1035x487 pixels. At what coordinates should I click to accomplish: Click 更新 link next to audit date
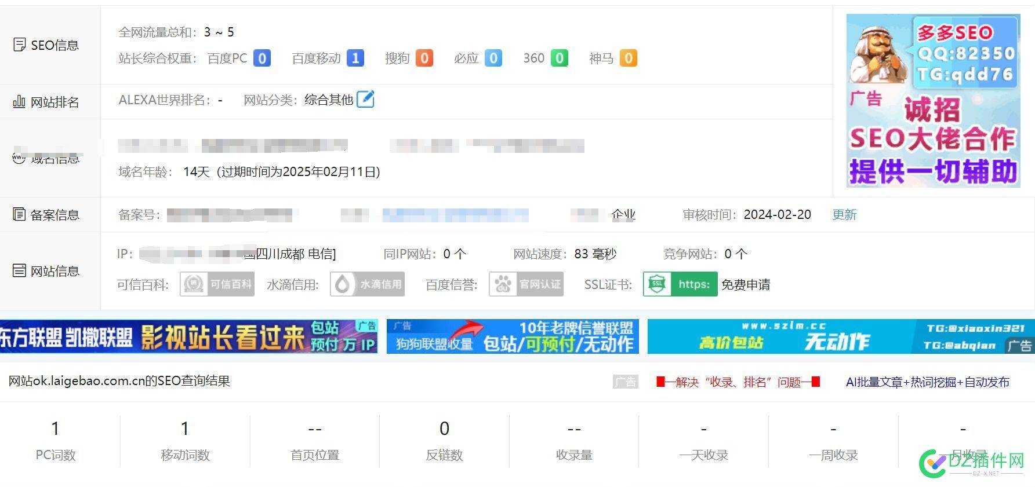click(x=844, y=215)
